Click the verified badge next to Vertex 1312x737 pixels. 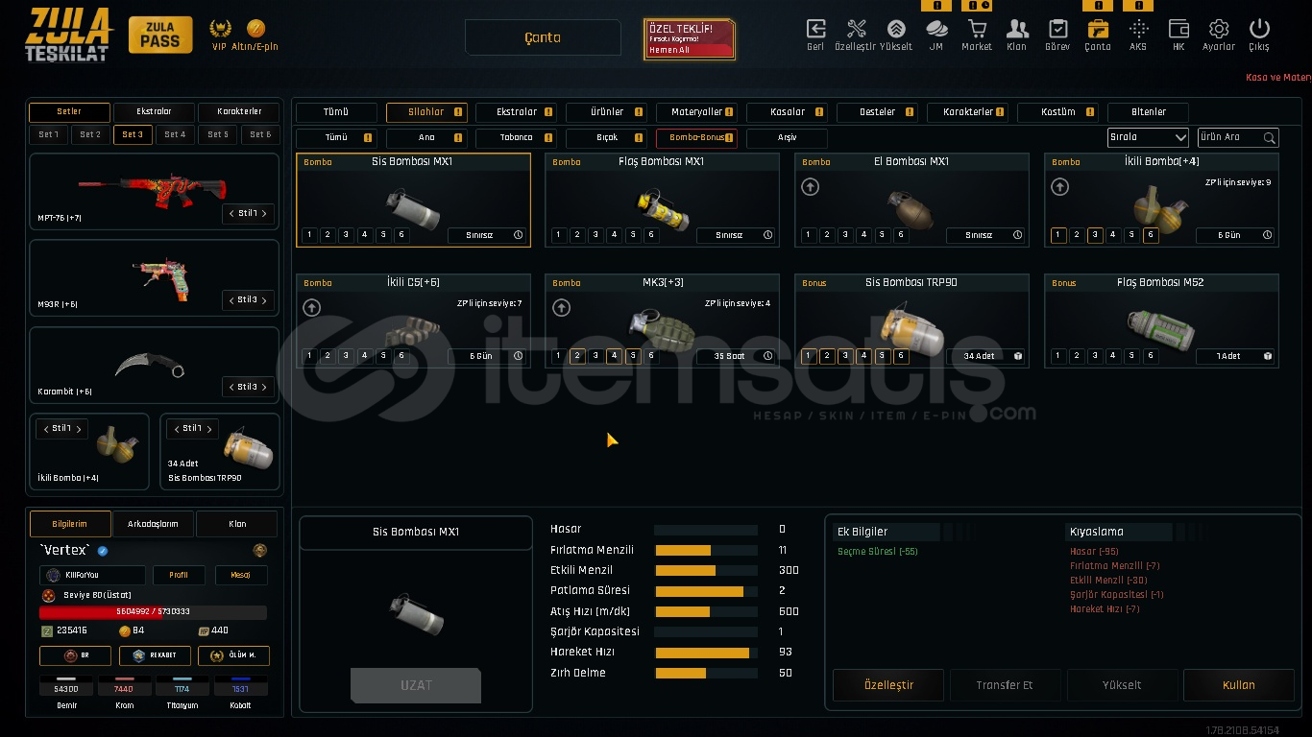(x=103, y=551)
